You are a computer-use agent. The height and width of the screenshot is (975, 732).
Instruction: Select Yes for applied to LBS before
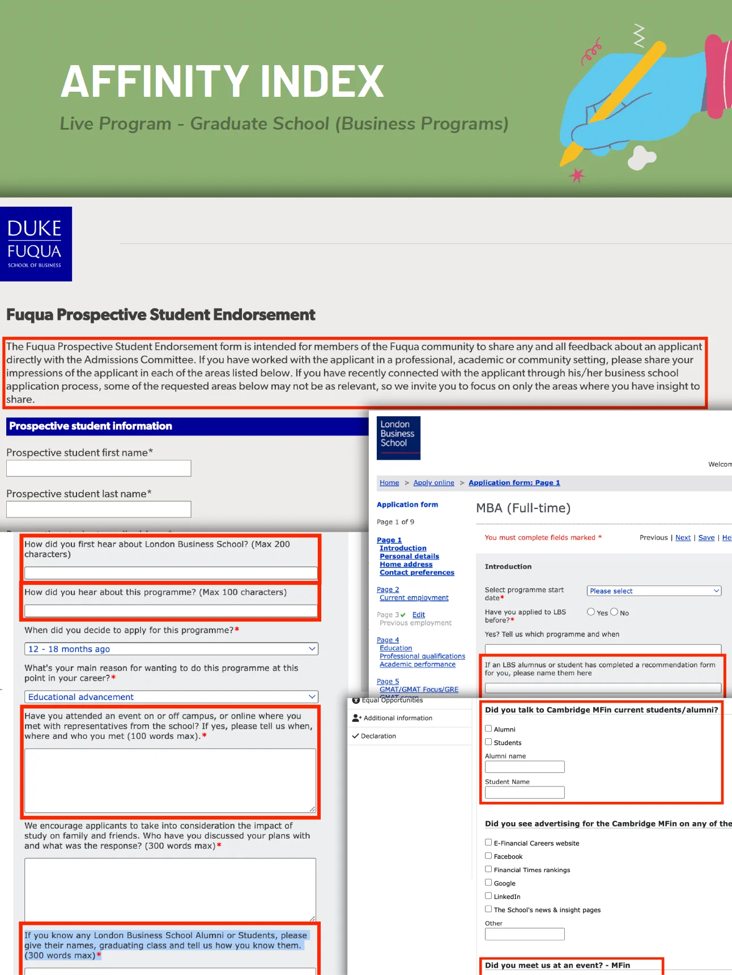click(591, 612)
